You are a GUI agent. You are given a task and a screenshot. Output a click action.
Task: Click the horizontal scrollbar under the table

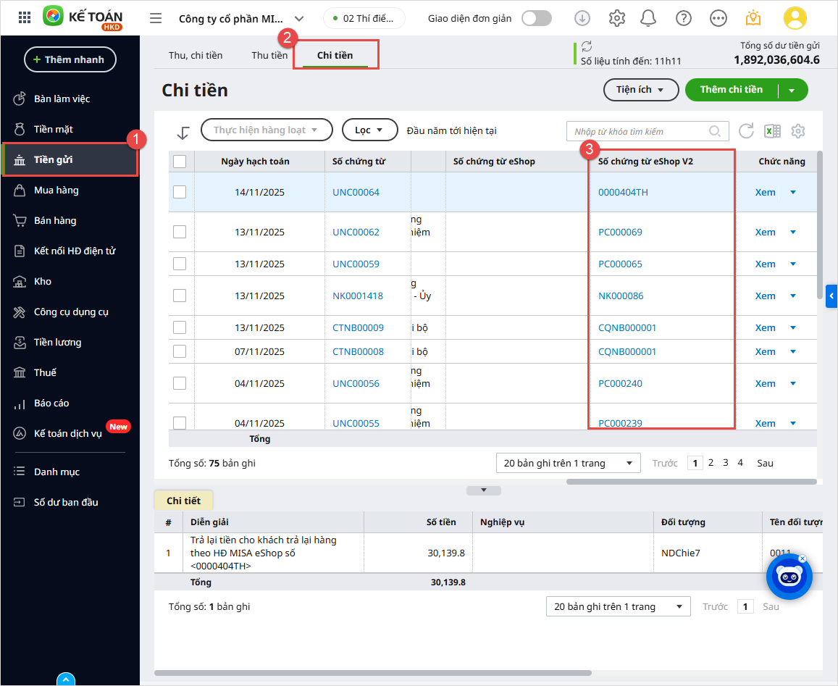click(691, 482)
